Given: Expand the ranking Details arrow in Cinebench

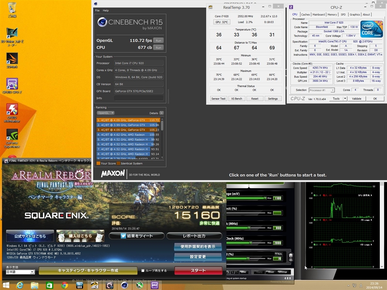Looking at the screenshot, I should coord(161,113).
